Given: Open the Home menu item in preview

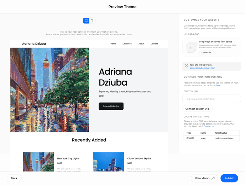Looking at the screenshot, I should [113, 44].
